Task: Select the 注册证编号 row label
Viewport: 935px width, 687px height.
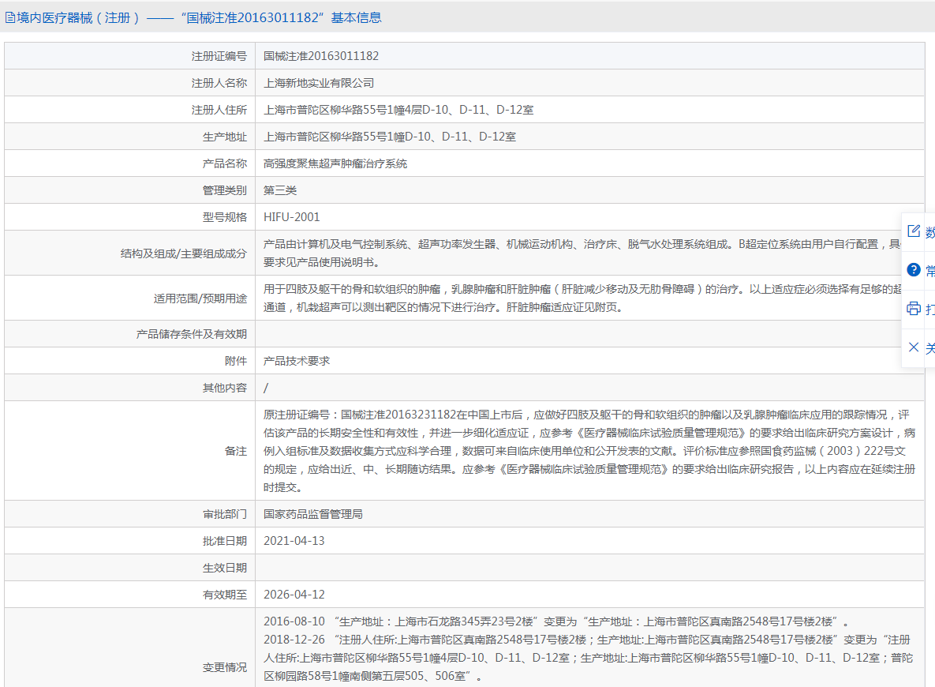Action: coord(219,56)
